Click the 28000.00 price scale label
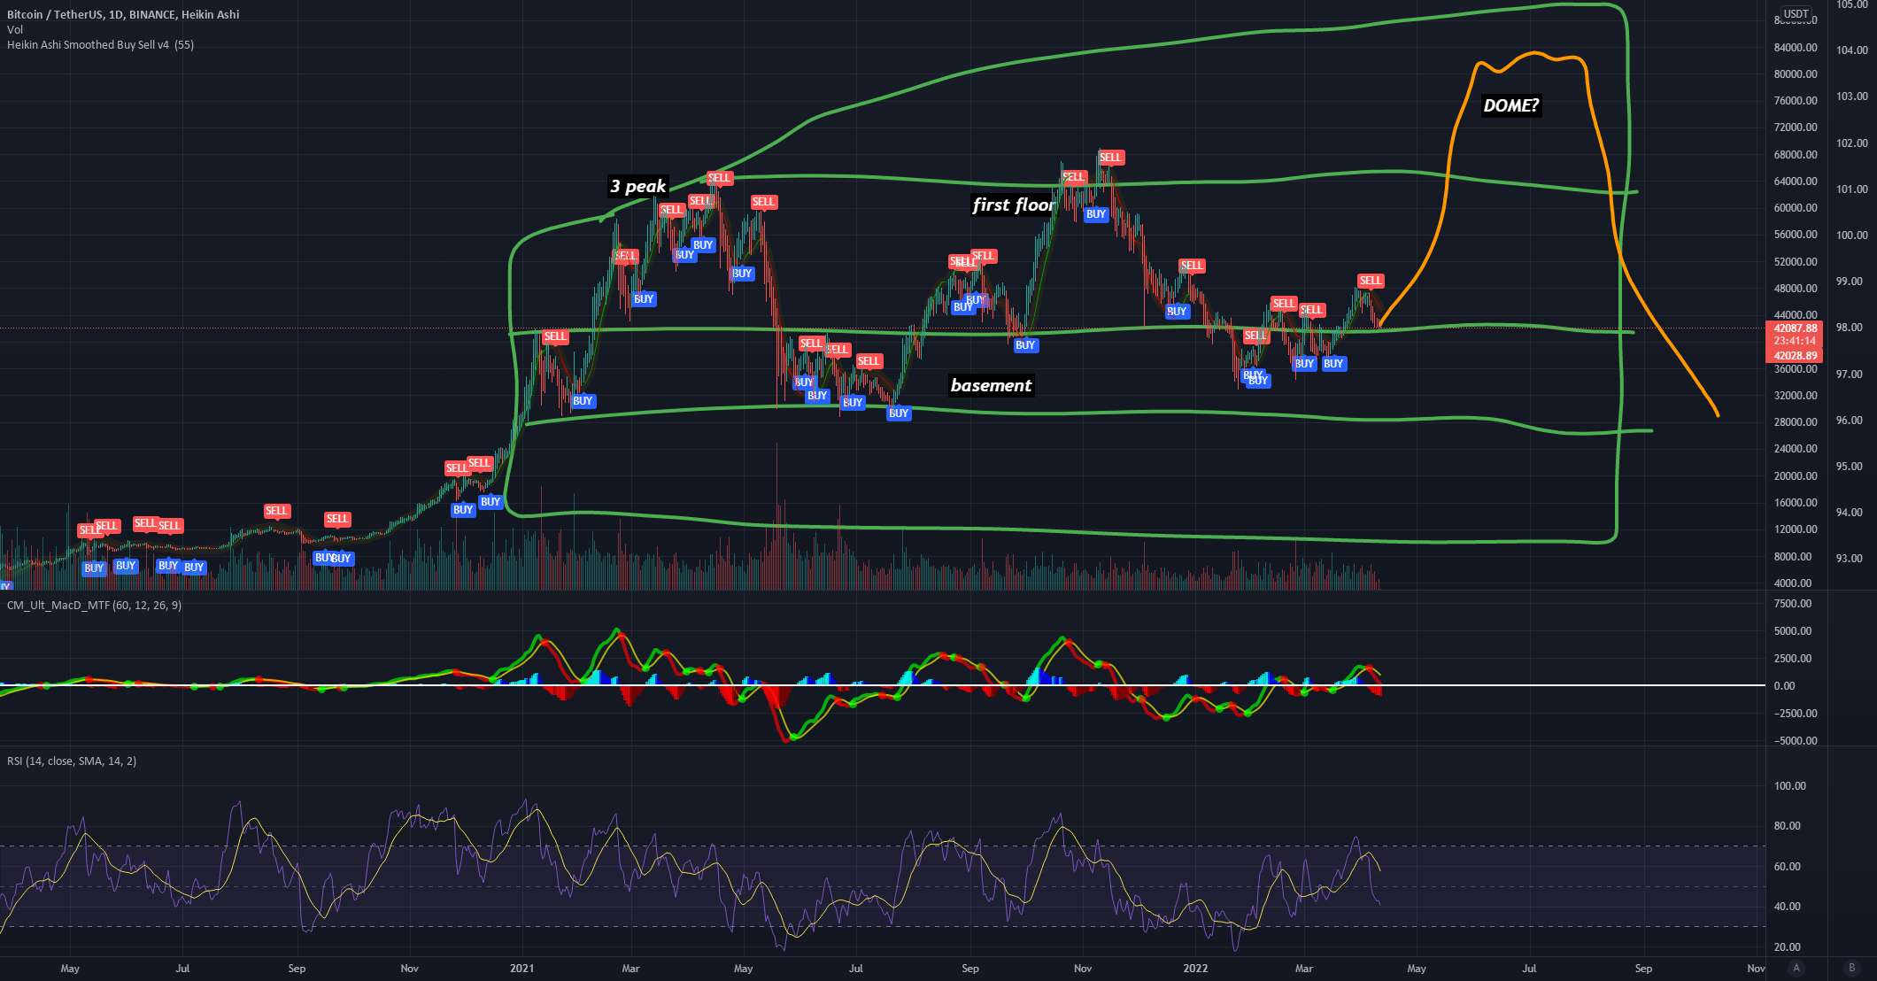1877x981 pixels. tap(1796, 422)
